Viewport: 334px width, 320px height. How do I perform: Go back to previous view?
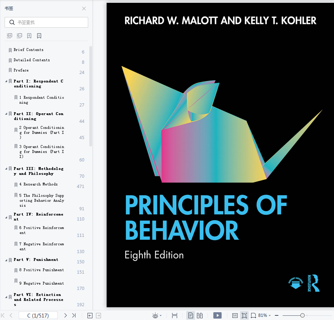(90, 315)
